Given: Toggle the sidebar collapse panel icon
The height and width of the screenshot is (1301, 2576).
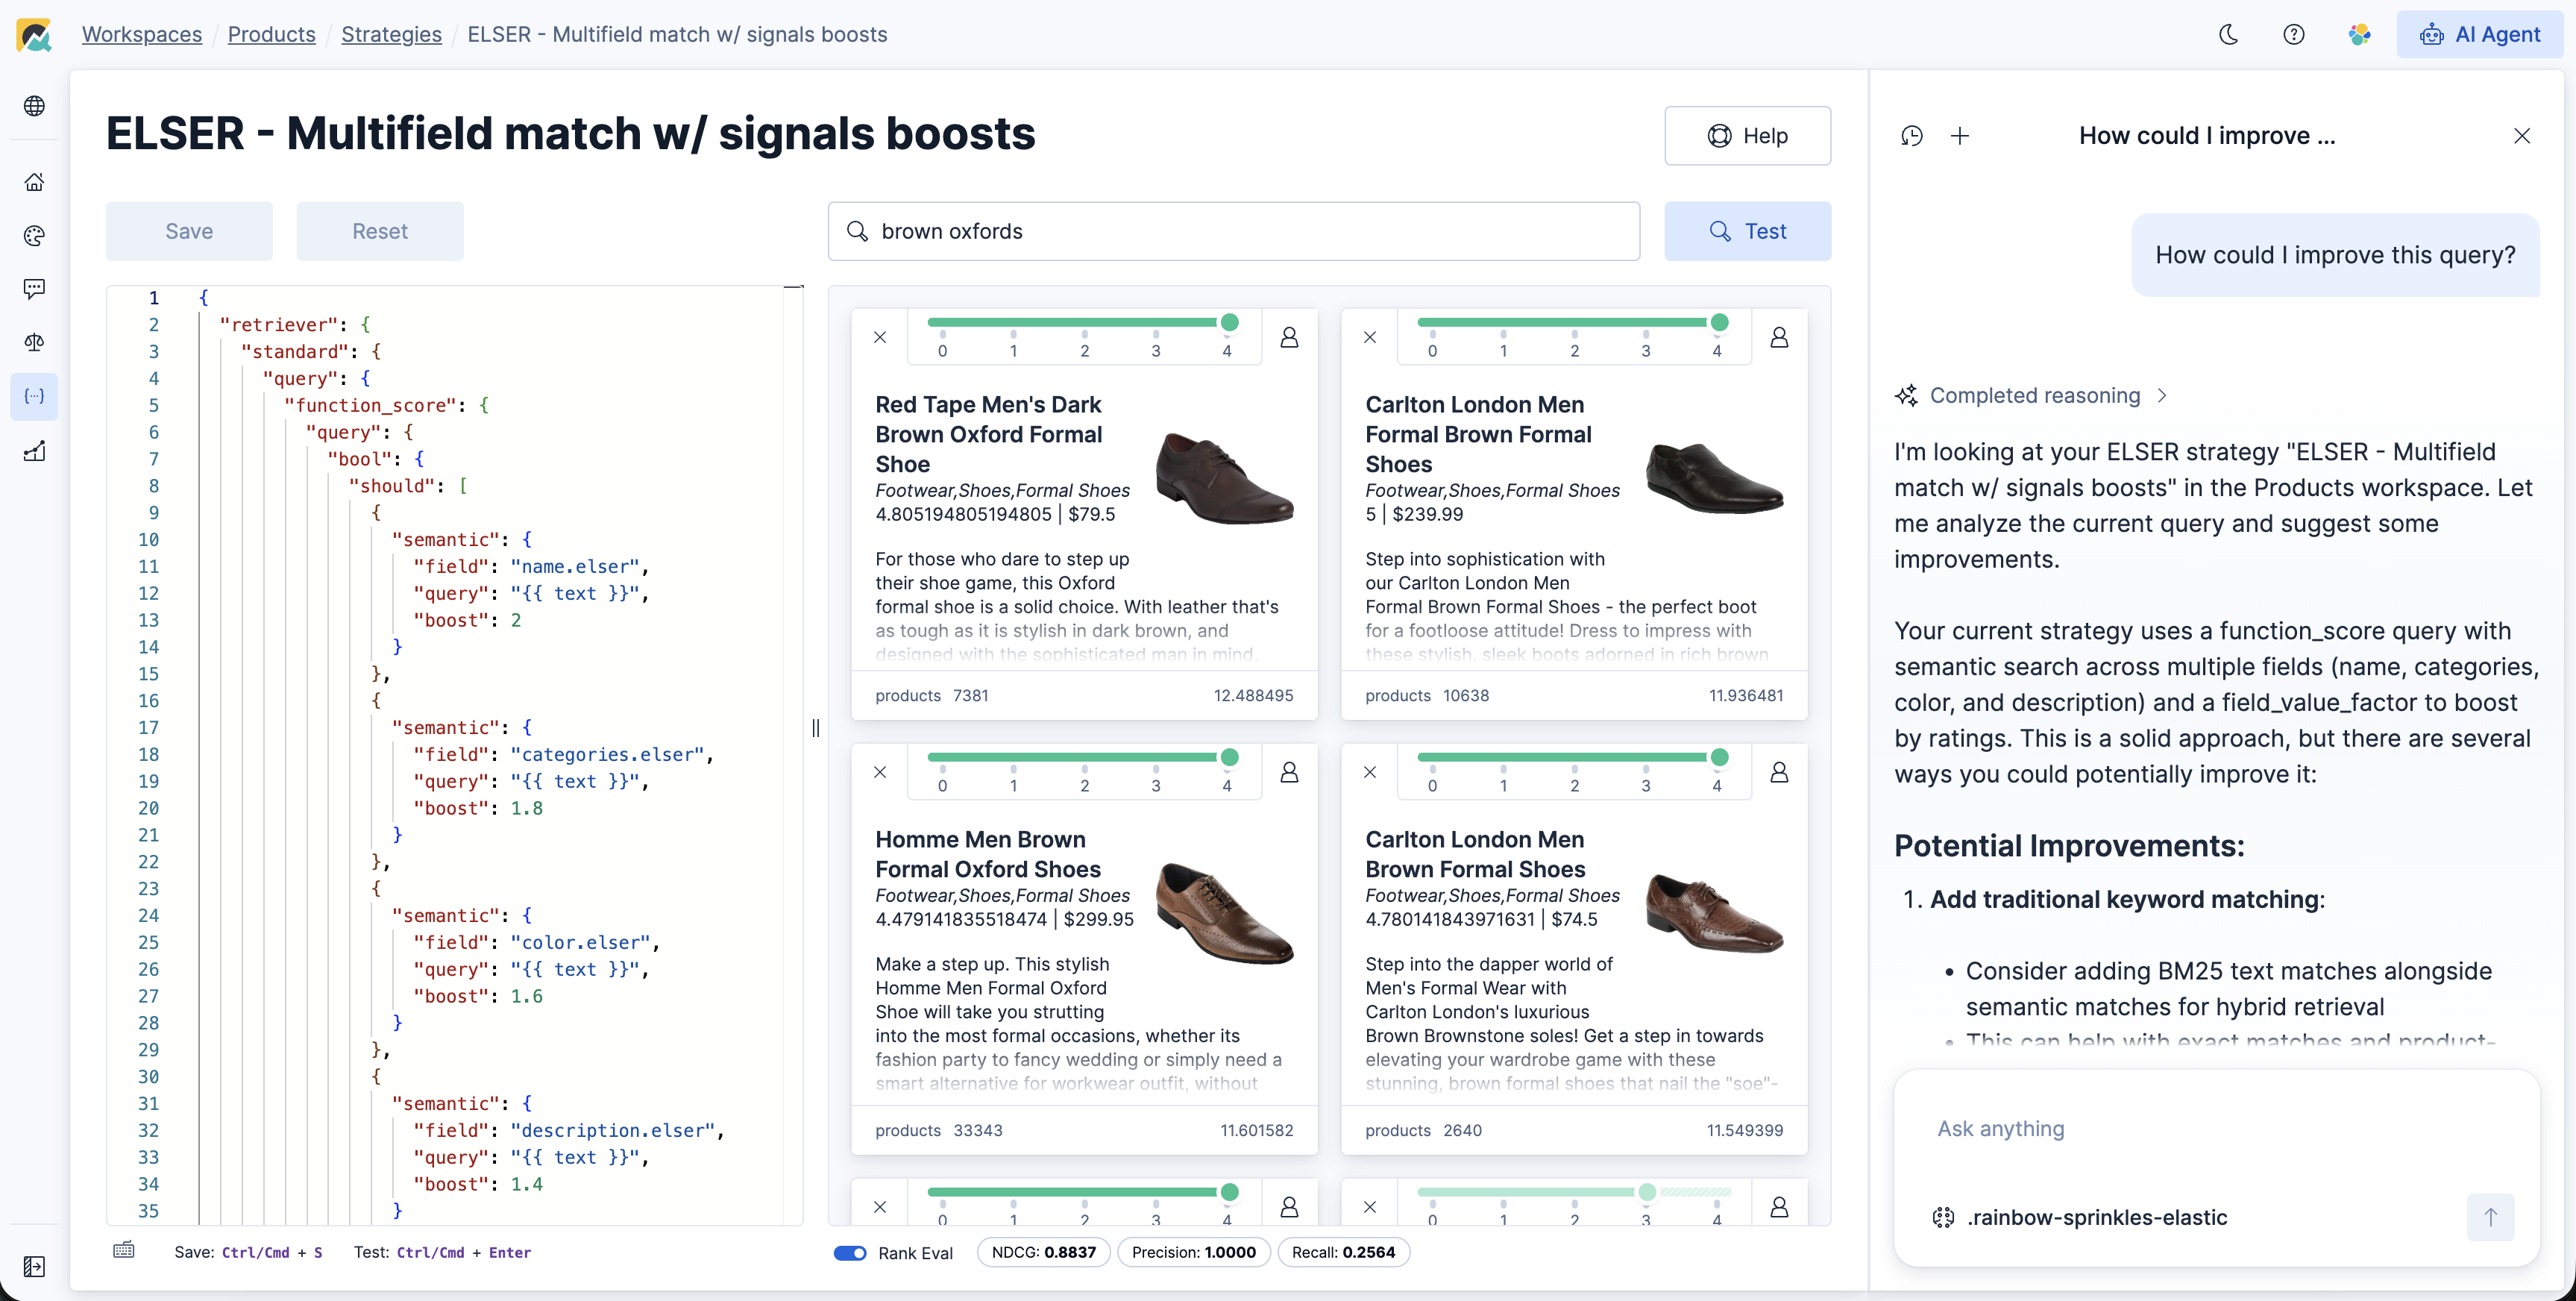Looking at the screenshot, I should 34,1267.
